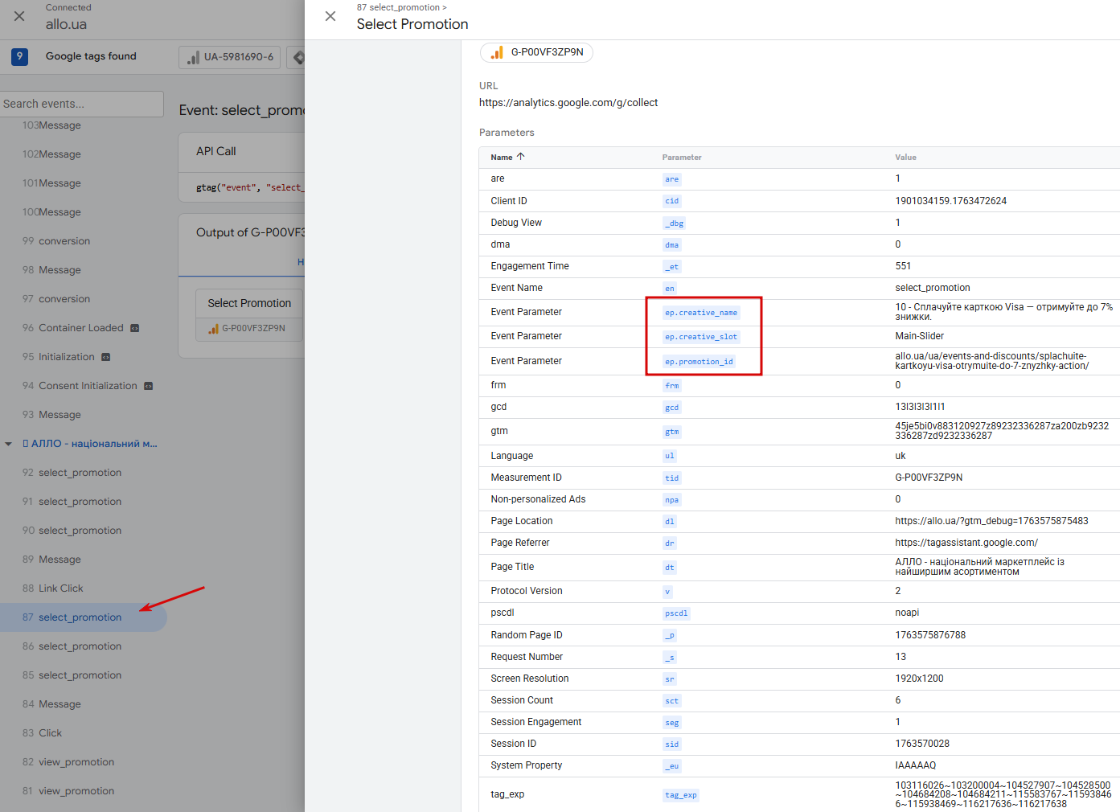Click the icon beside Consent Initialization
The height and width of the screenshot is (812, 1120).
point(148,386)
